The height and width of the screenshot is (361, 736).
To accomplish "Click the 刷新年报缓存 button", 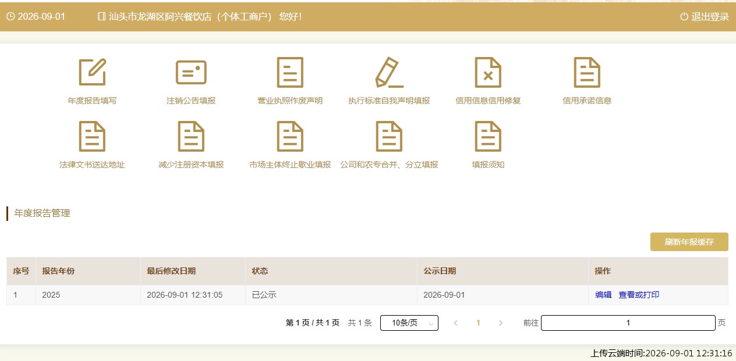I will pyautogui.click(x=689, y=242).
